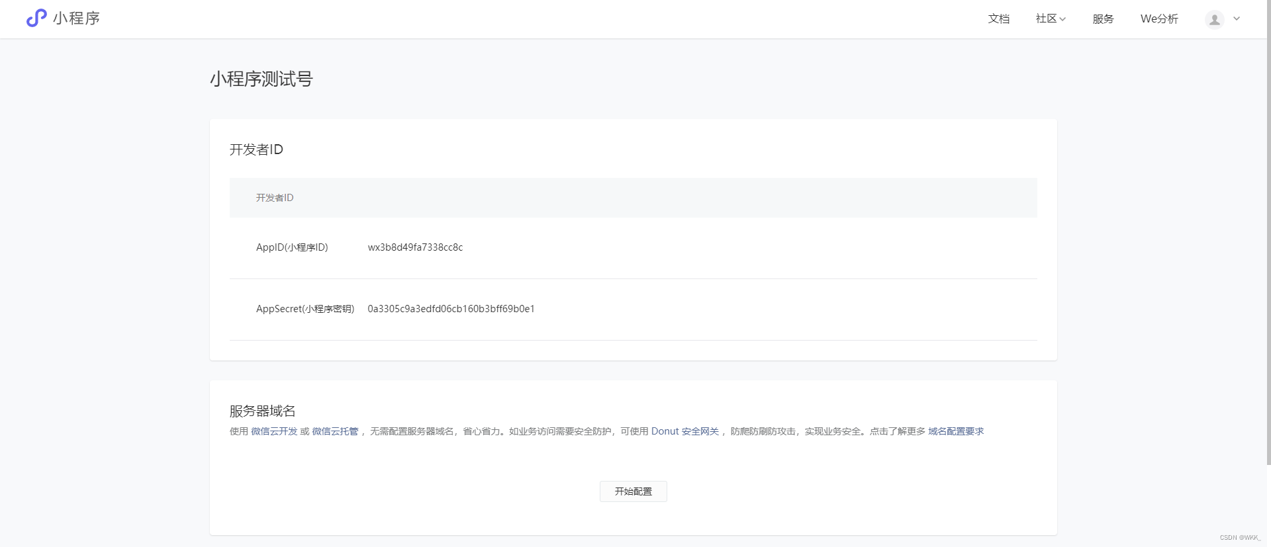Open the 文档 menu item
Screen dimensions: 1271x547
(998, 19)
